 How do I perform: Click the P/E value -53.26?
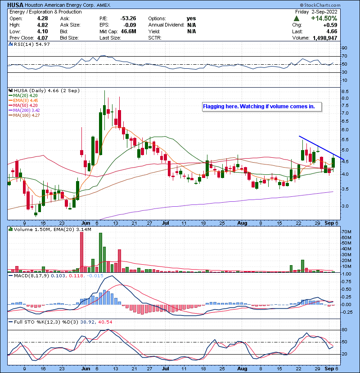coord(128,18)
